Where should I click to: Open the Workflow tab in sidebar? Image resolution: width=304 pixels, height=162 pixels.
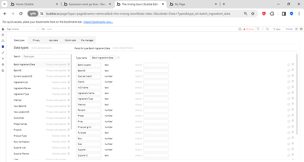click(3, 41)
